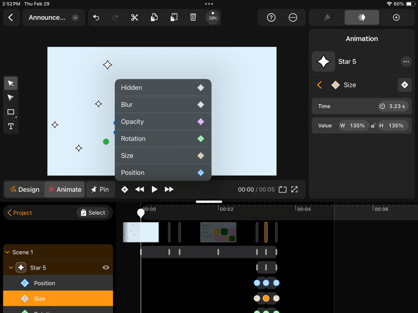Rewind playback to the previous keyframe
418x313 pixels.
click(x=139, y=190)
